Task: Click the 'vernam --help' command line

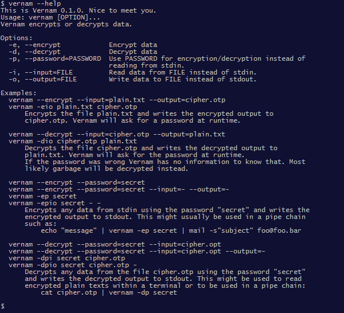Action: tap(31, 3)
